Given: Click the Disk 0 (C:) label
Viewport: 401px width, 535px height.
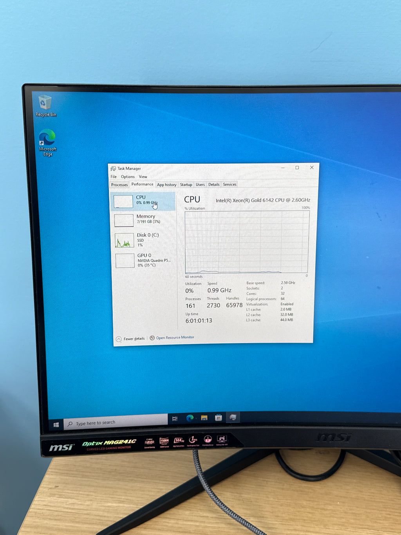Looking at the screenshot, I should [148, 235].
